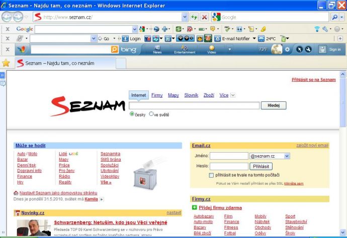Open the E-mail Notifier icon
This screenshot has width=347, height=238.
coord(217,39)
